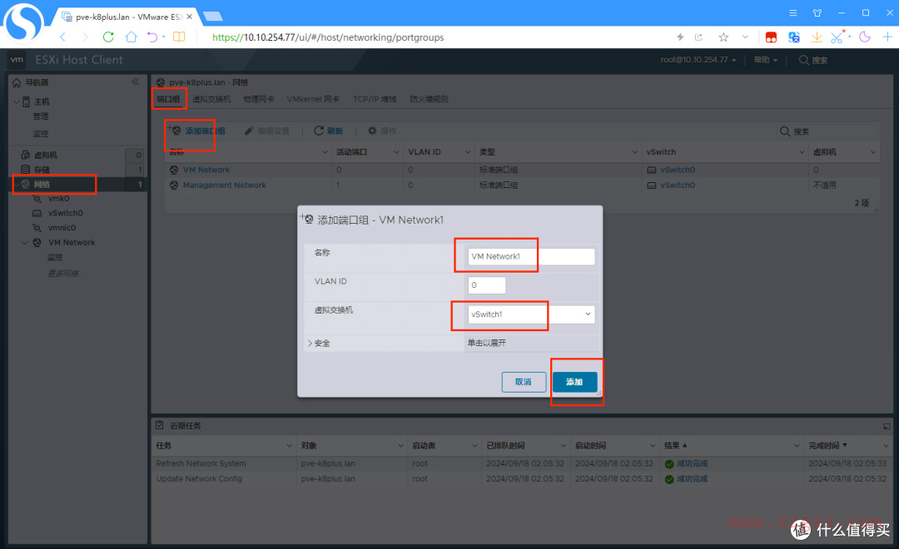Switch to the VMkernel 网卡 tab

313,98
